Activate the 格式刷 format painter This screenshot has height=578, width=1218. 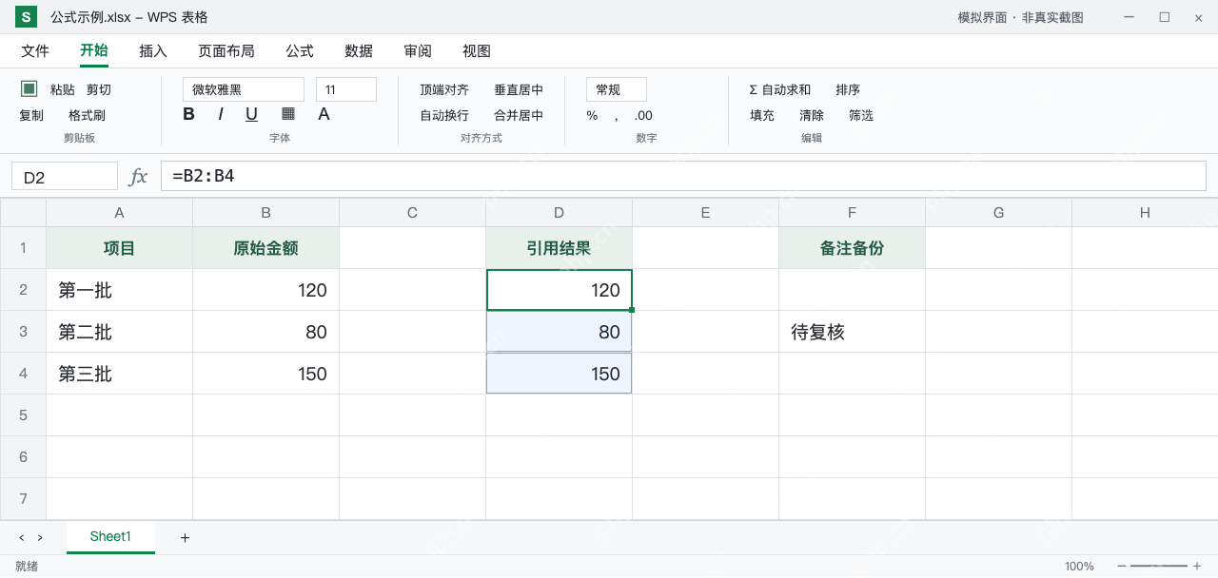pos(87,116)
